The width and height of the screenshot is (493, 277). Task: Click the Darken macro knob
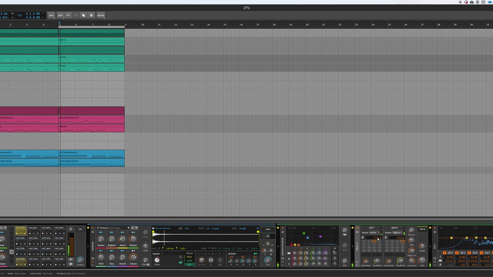(x=101, y=239)
